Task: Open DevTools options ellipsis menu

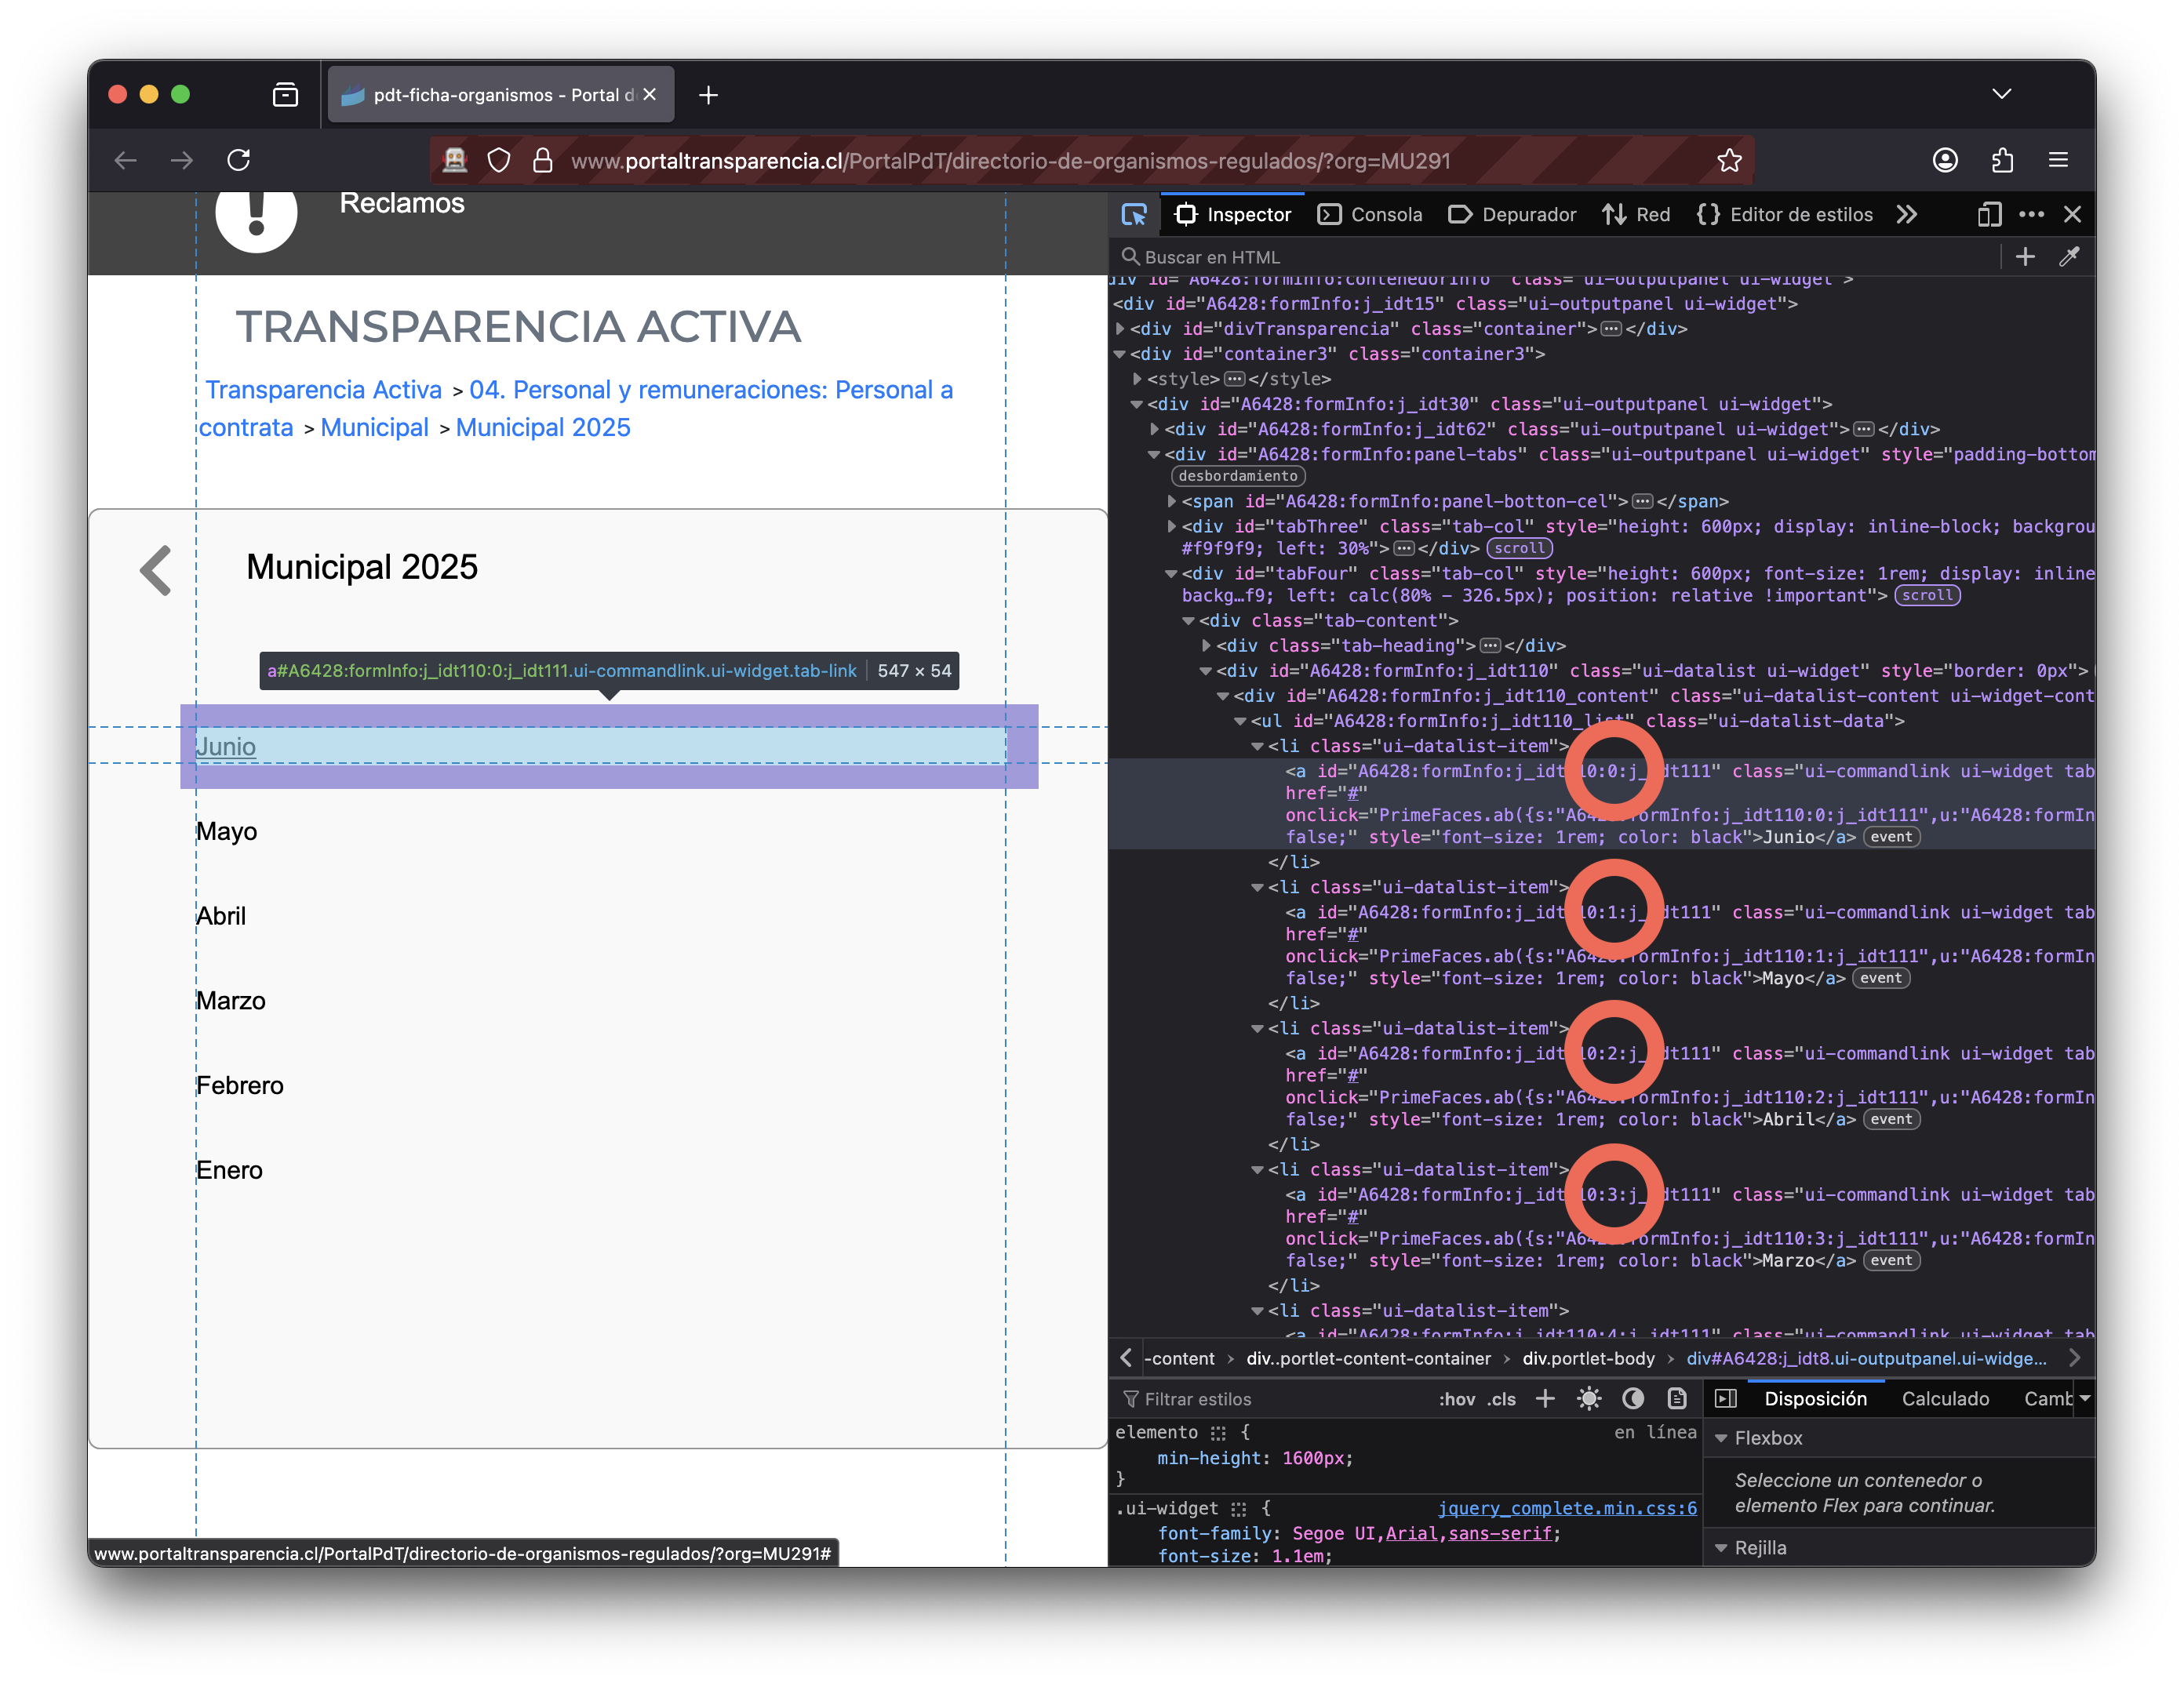Action: point(2031,214)
